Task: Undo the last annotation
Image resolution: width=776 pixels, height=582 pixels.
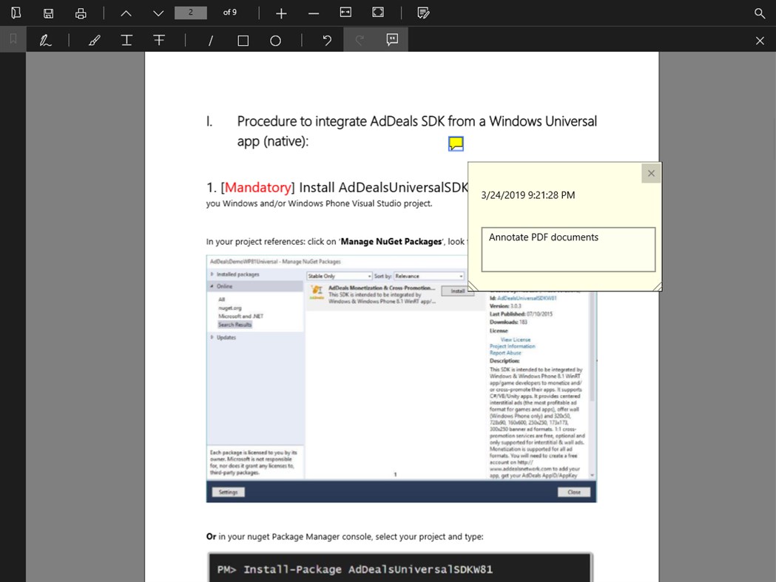Action: click(x=327, y=40)
